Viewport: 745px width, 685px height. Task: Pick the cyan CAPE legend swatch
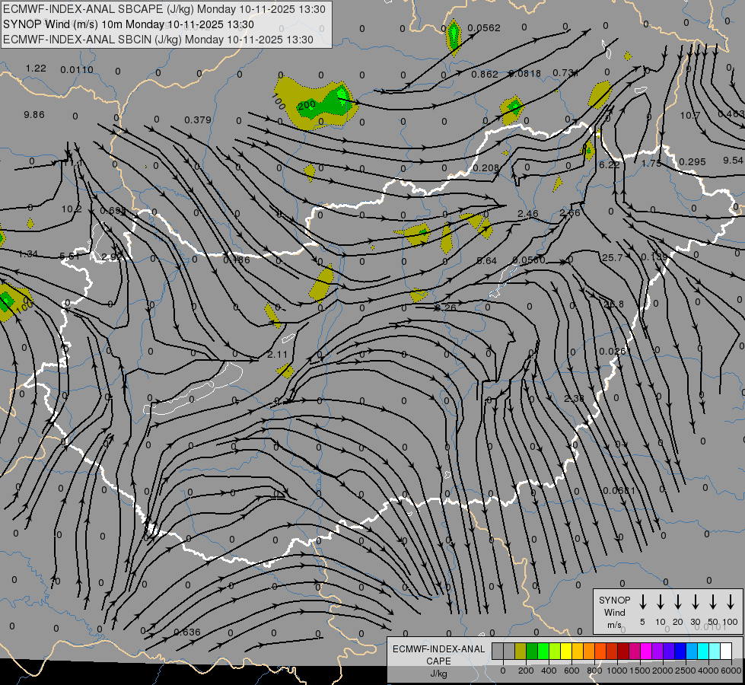click(703, 652)
